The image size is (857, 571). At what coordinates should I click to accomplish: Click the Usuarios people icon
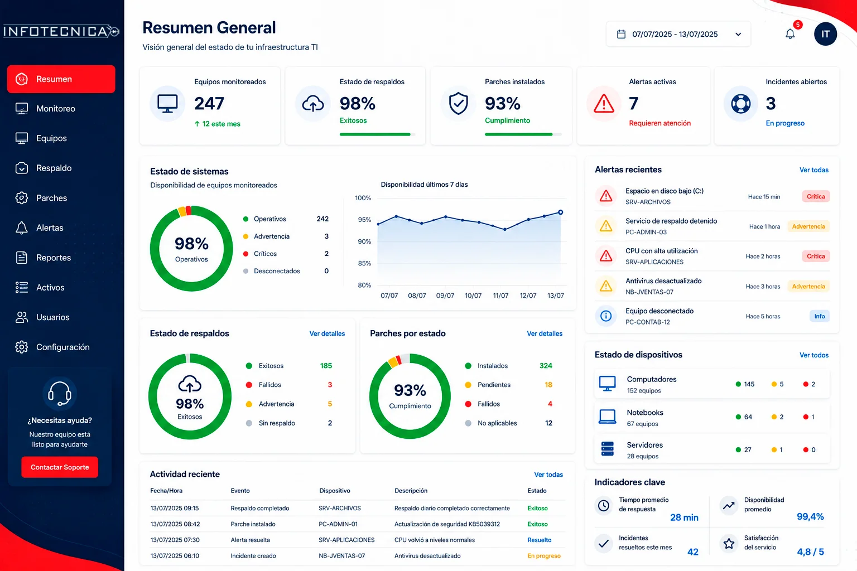tap(22, 317)
